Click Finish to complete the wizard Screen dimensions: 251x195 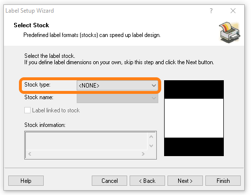pyautogui.click(x=223, y=181)
